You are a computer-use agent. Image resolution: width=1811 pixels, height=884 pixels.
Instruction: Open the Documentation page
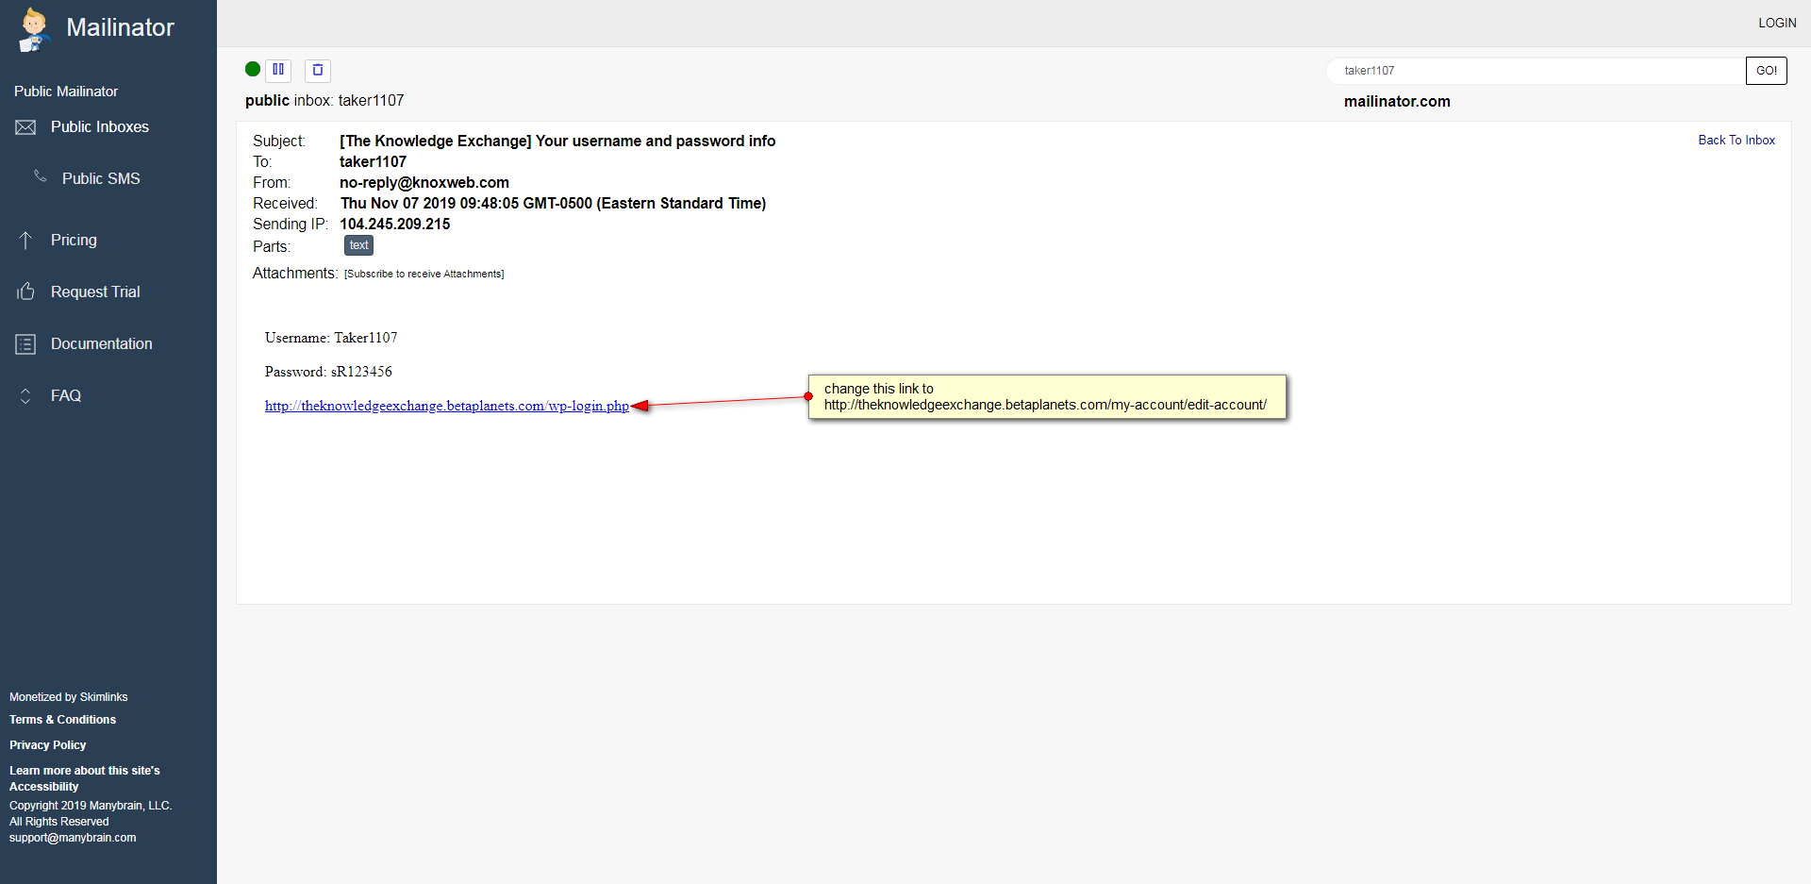[x=102, y=344]
